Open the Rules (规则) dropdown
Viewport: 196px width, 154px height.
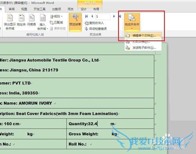click(x=56, y=16)
